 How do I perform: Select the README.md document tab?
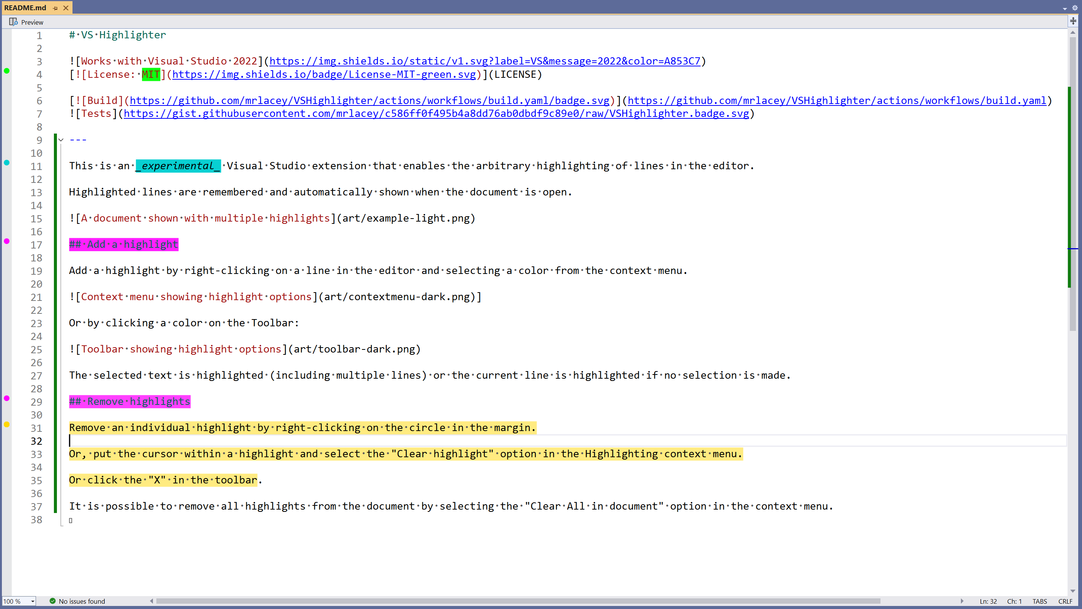click(25, 8)
